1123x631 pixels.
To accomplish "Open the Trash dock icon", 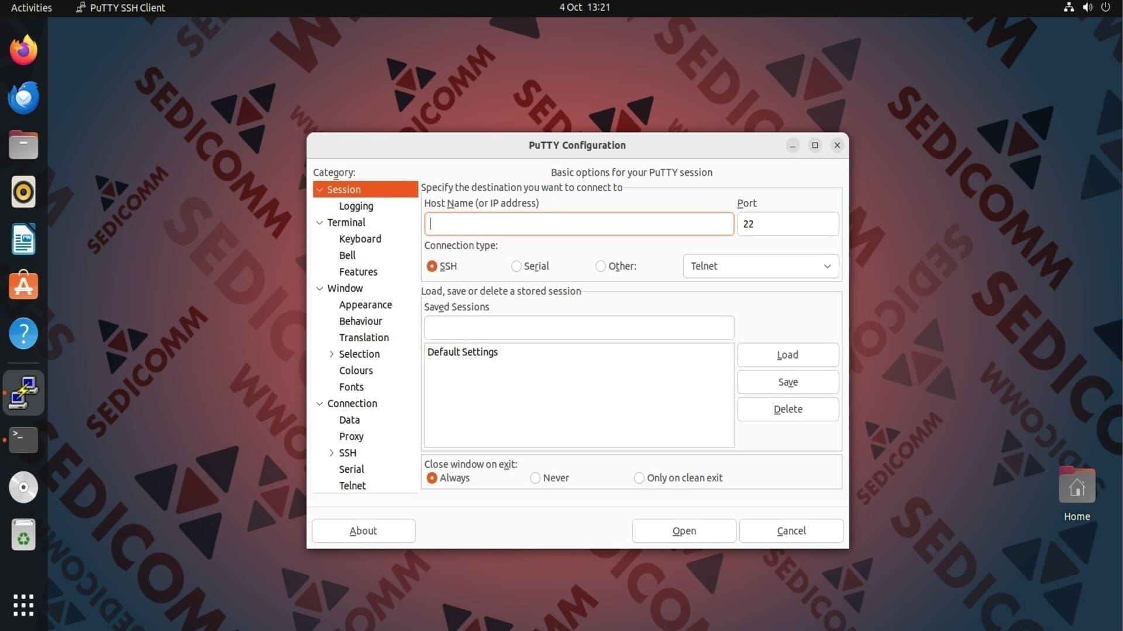I will (23, 535).
